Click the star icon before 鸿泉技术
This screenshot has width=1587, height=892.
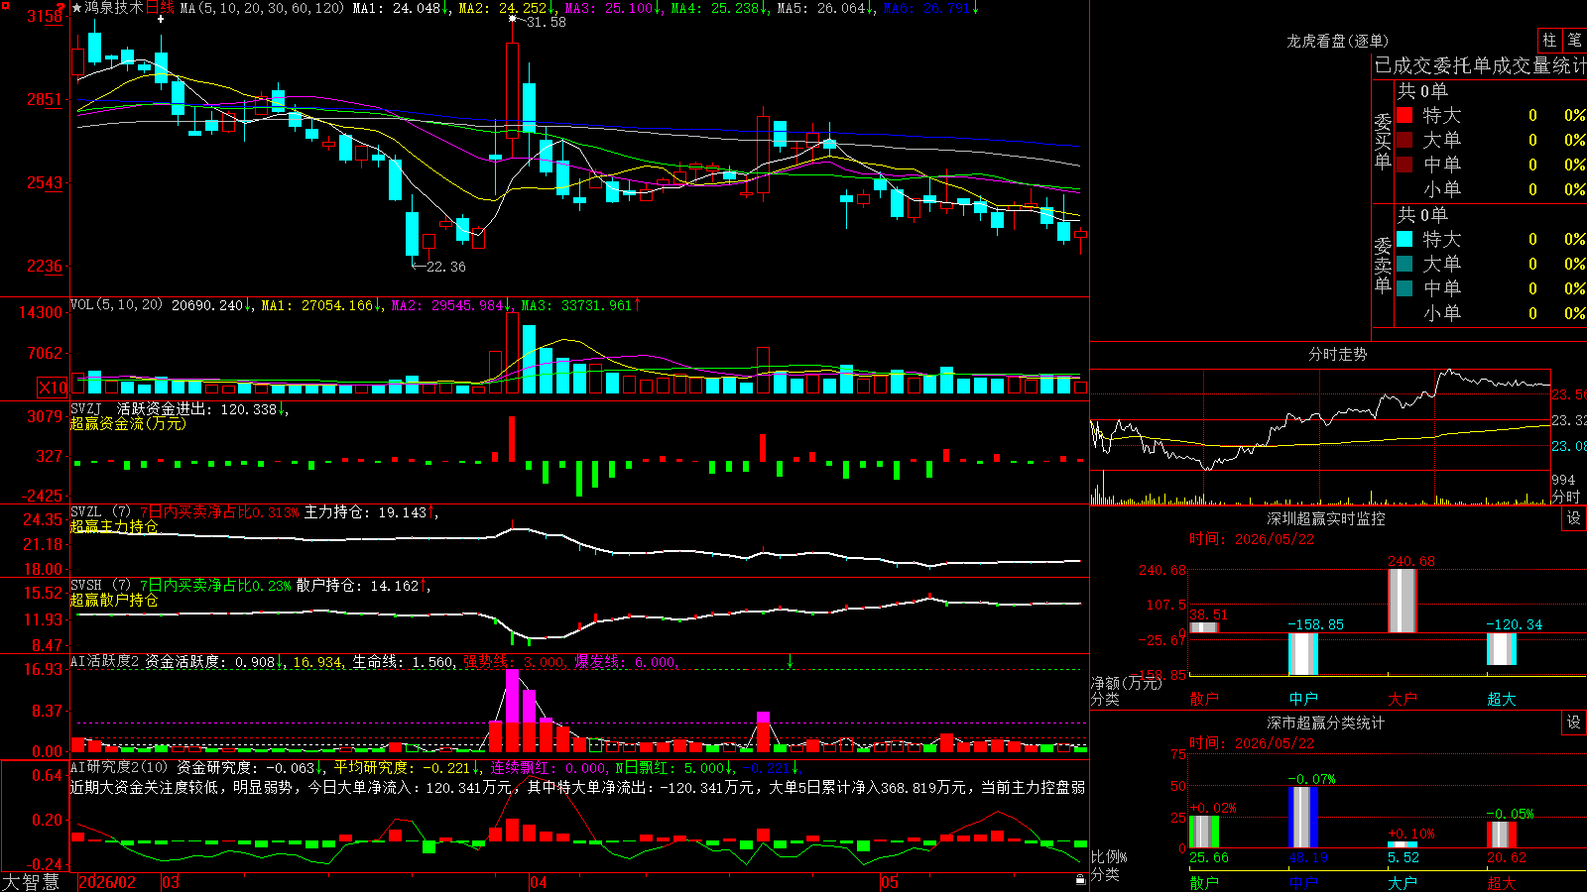[77, 8]
